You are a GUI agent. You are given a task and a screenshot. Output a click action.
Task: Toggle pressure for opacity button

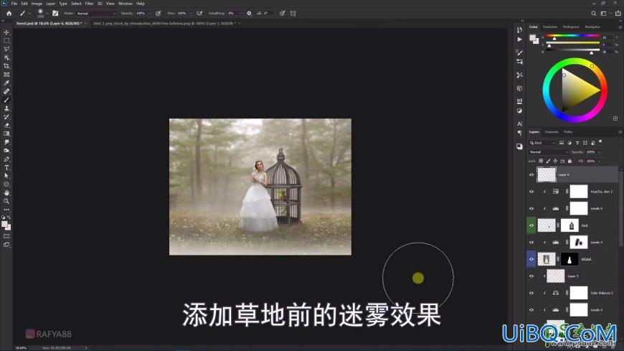(x=159, y=13)
